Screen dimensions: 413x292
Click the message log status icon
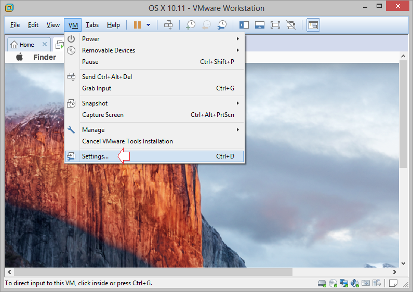393,283
